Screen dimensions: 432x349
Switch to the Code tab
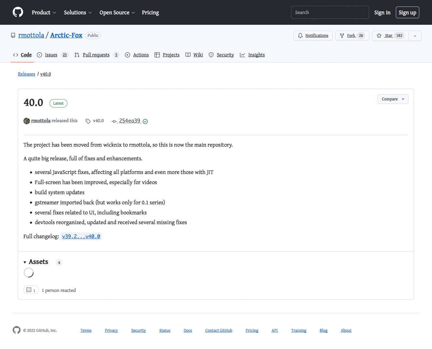click(x=22, y=55)
